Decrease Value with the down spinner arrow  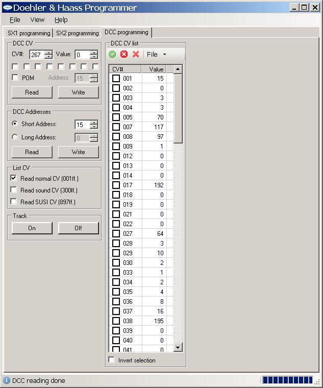tap(94, 57)
